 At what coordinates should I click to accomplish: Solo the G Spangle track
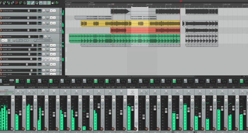[x=54, y=18]
